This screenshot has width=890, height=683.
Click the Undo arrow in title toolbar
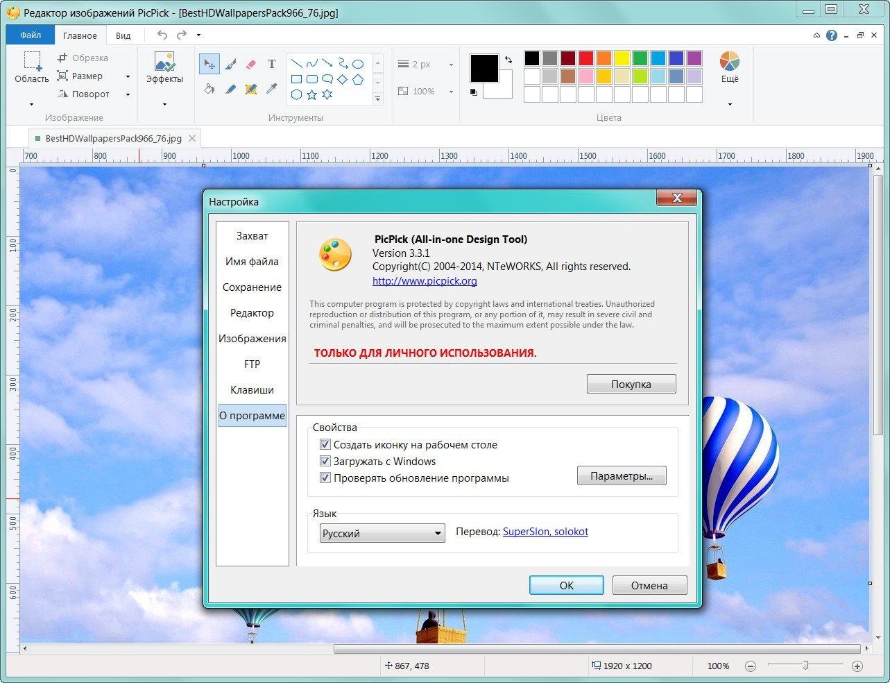(x=162, y=35)
